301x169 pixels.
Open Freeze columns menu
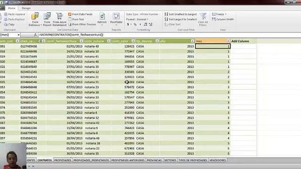[219, 14]
